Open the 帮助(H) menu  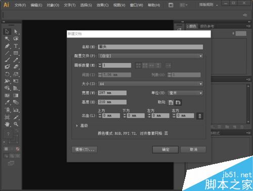[x=154, y=5]
